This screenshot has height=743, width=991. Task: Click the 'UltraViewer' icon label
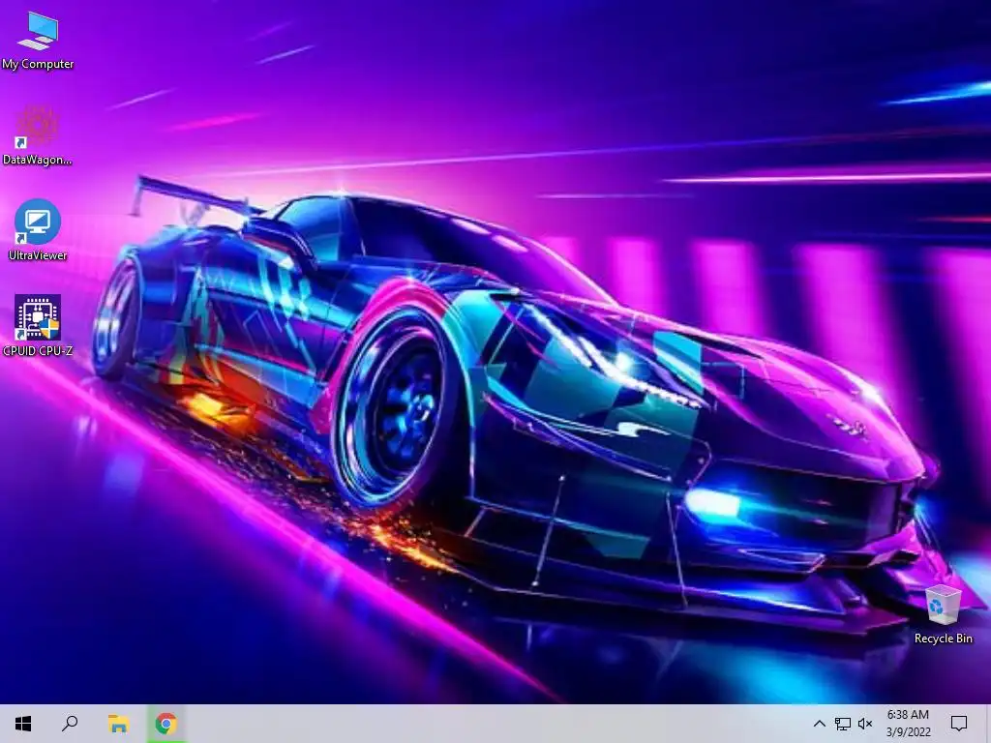click(38, 255)
